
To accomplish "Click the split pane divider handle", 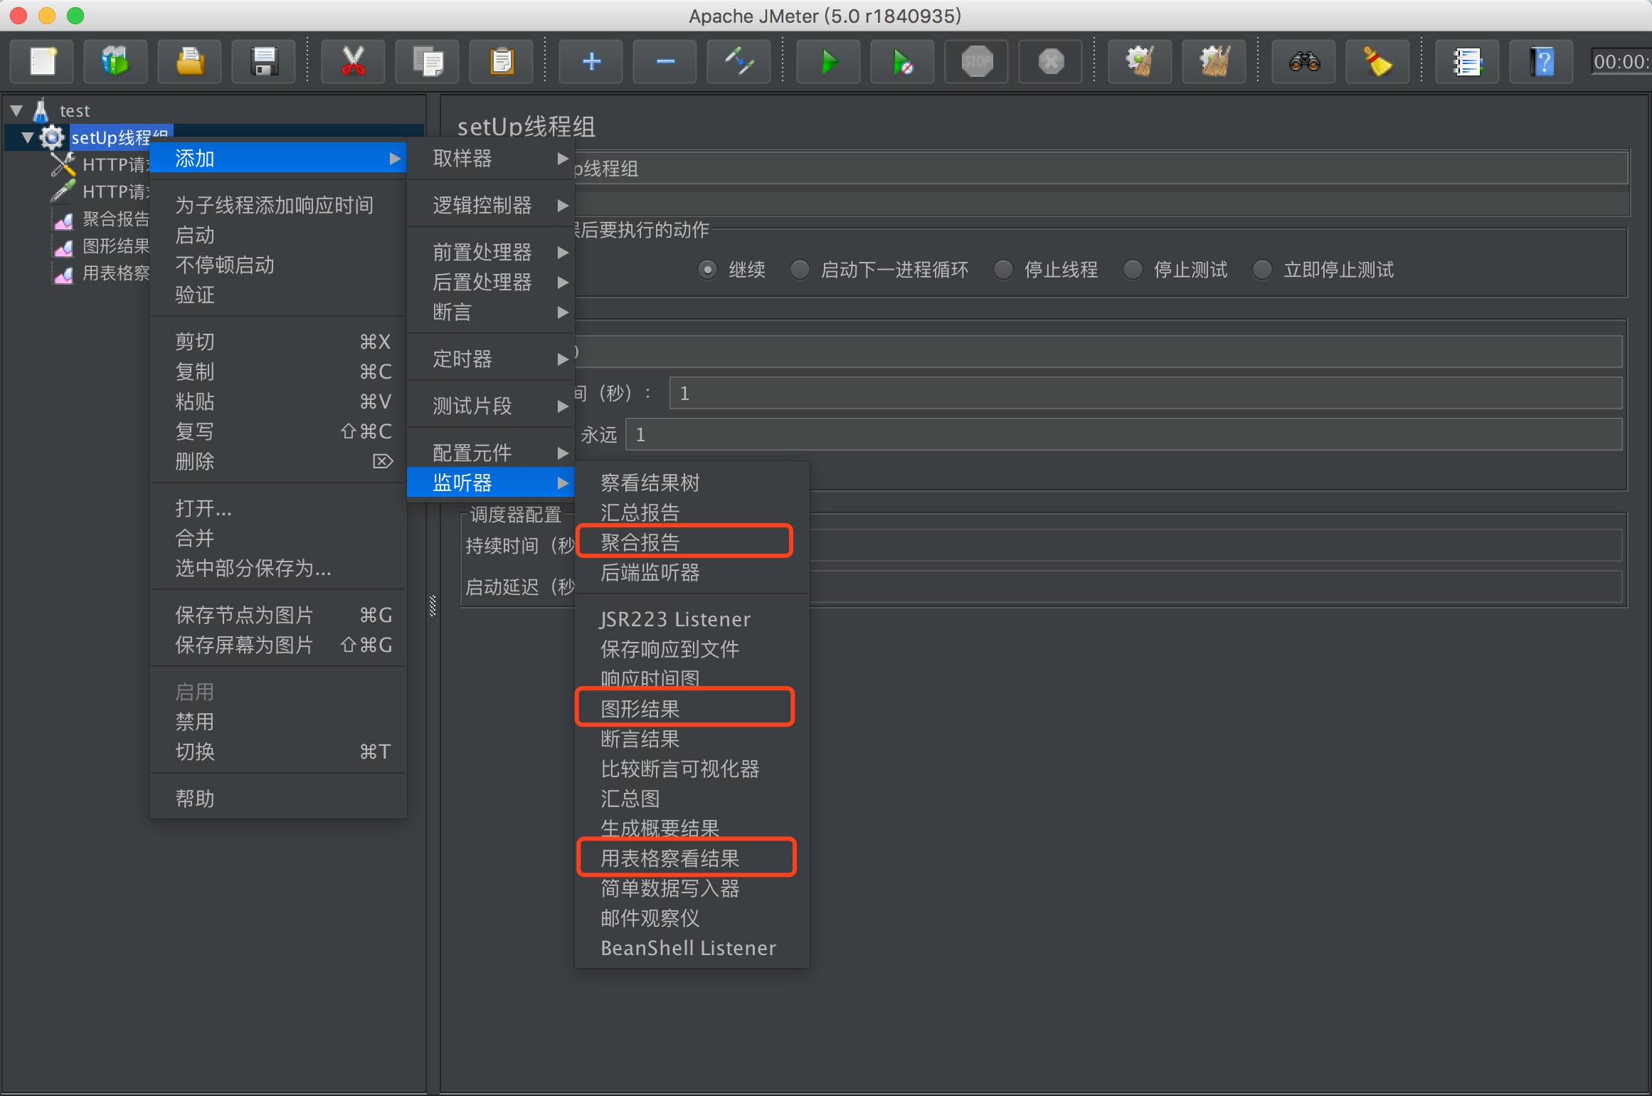I will (x=433, y=606).
